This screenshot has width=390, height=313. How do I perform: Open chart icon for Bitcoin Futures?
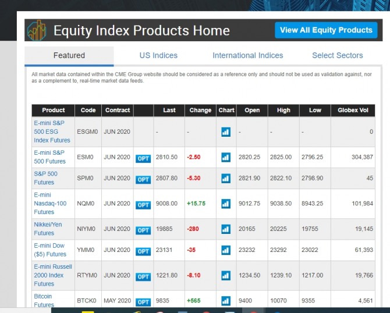(x=226, y=301)
